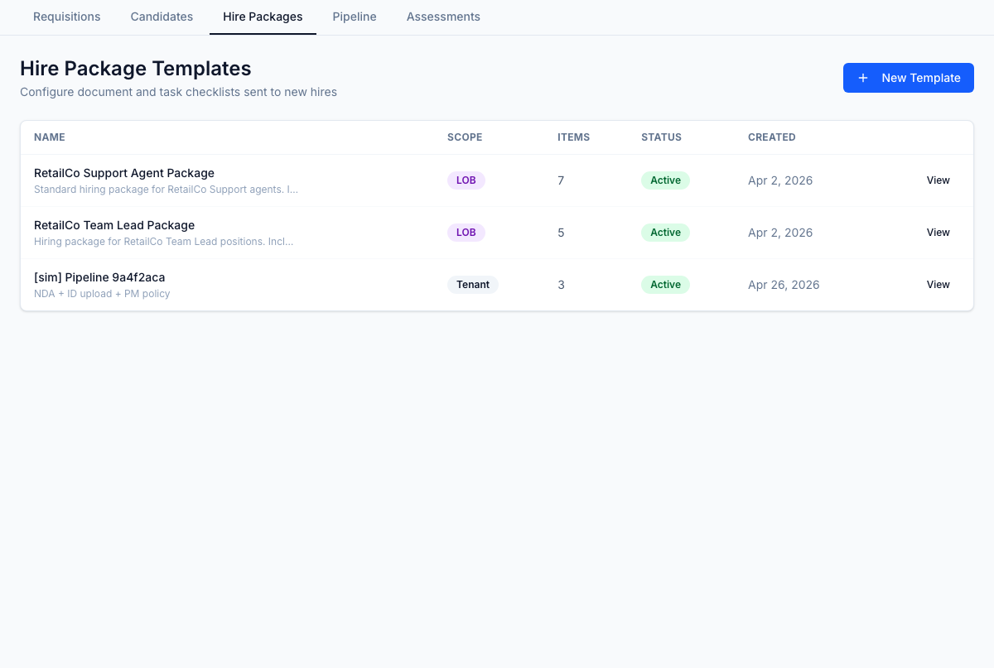Screen dimensions: 994x668
Task: Go to the Pipeline tab
Action: (355, 17)
